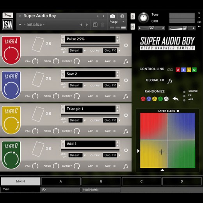Open Layer A fx settings
Screen dimensions: 203x203
(126, 61)
